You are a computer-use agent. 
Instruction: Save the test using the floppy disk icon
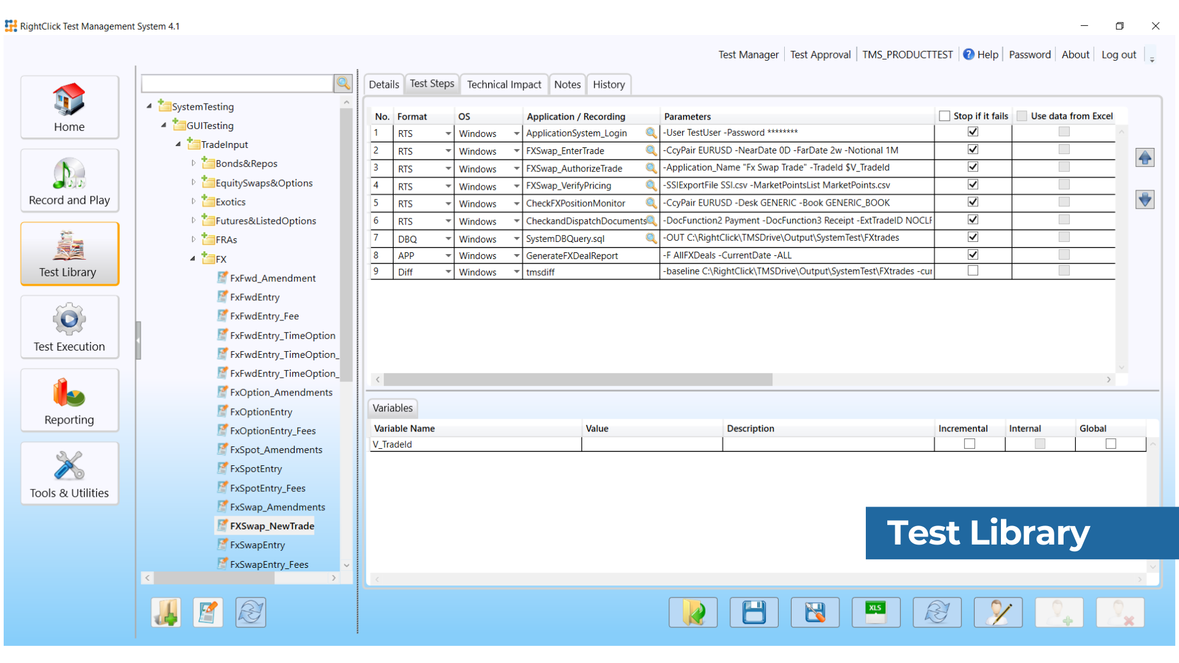[753, 612]
